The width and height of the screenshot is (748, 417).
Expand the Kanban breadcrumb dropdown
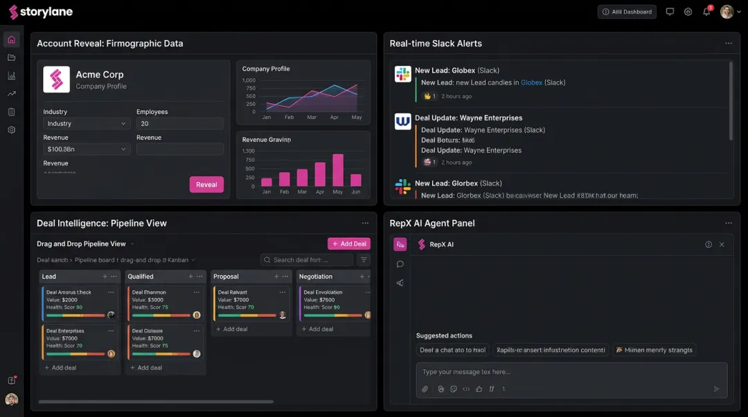[193, 260]
